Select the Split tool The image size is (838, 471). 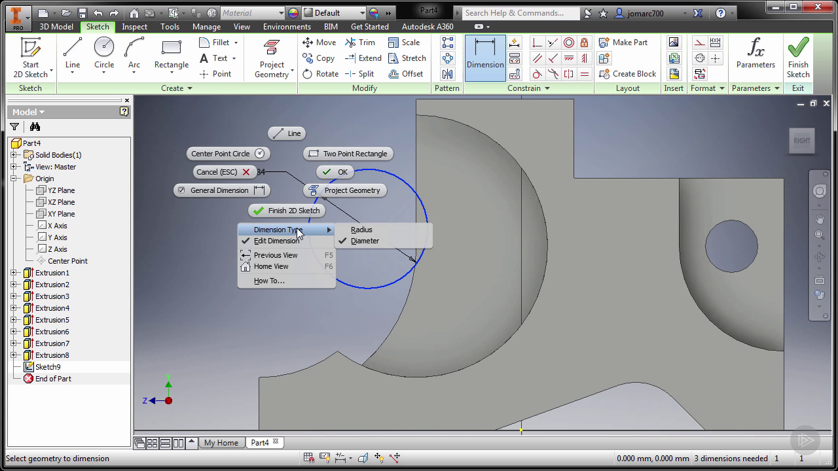tap(359, 74)
